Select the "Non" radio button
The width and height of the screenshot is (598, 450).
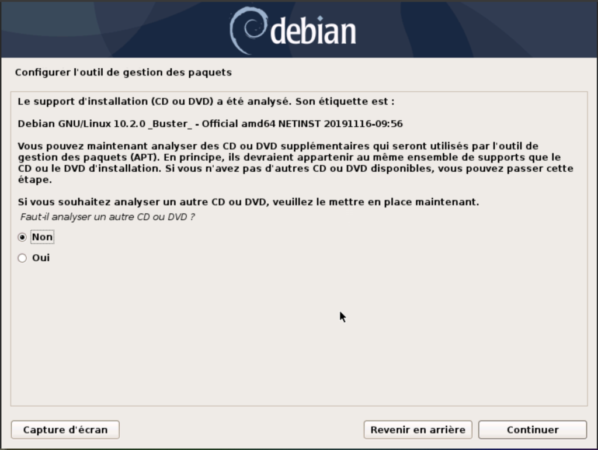click(x=22, y=237)
